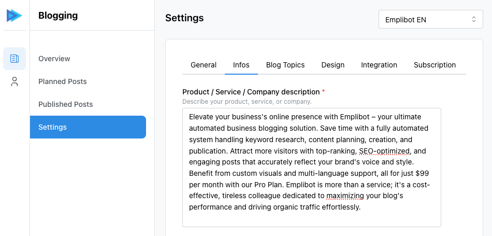Viewport: 492px width, 236px height.
Task: Click the Emplibot logo icon
Action: (15, 16)
